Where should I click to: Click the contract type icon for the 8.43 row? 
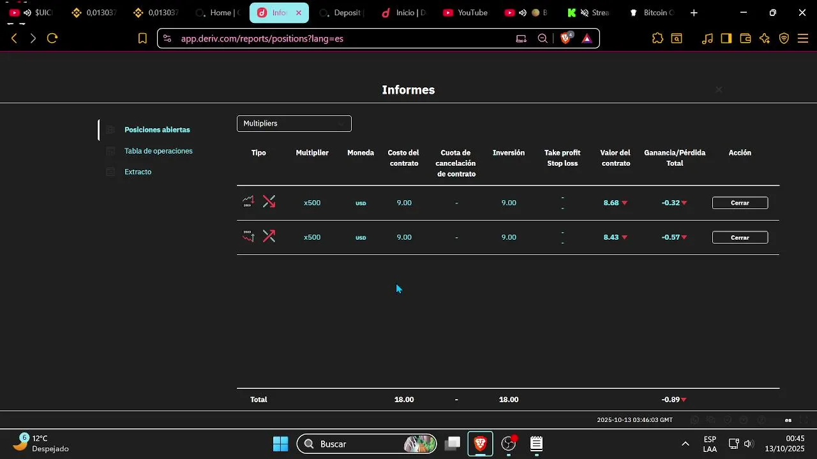coord(248,237)
